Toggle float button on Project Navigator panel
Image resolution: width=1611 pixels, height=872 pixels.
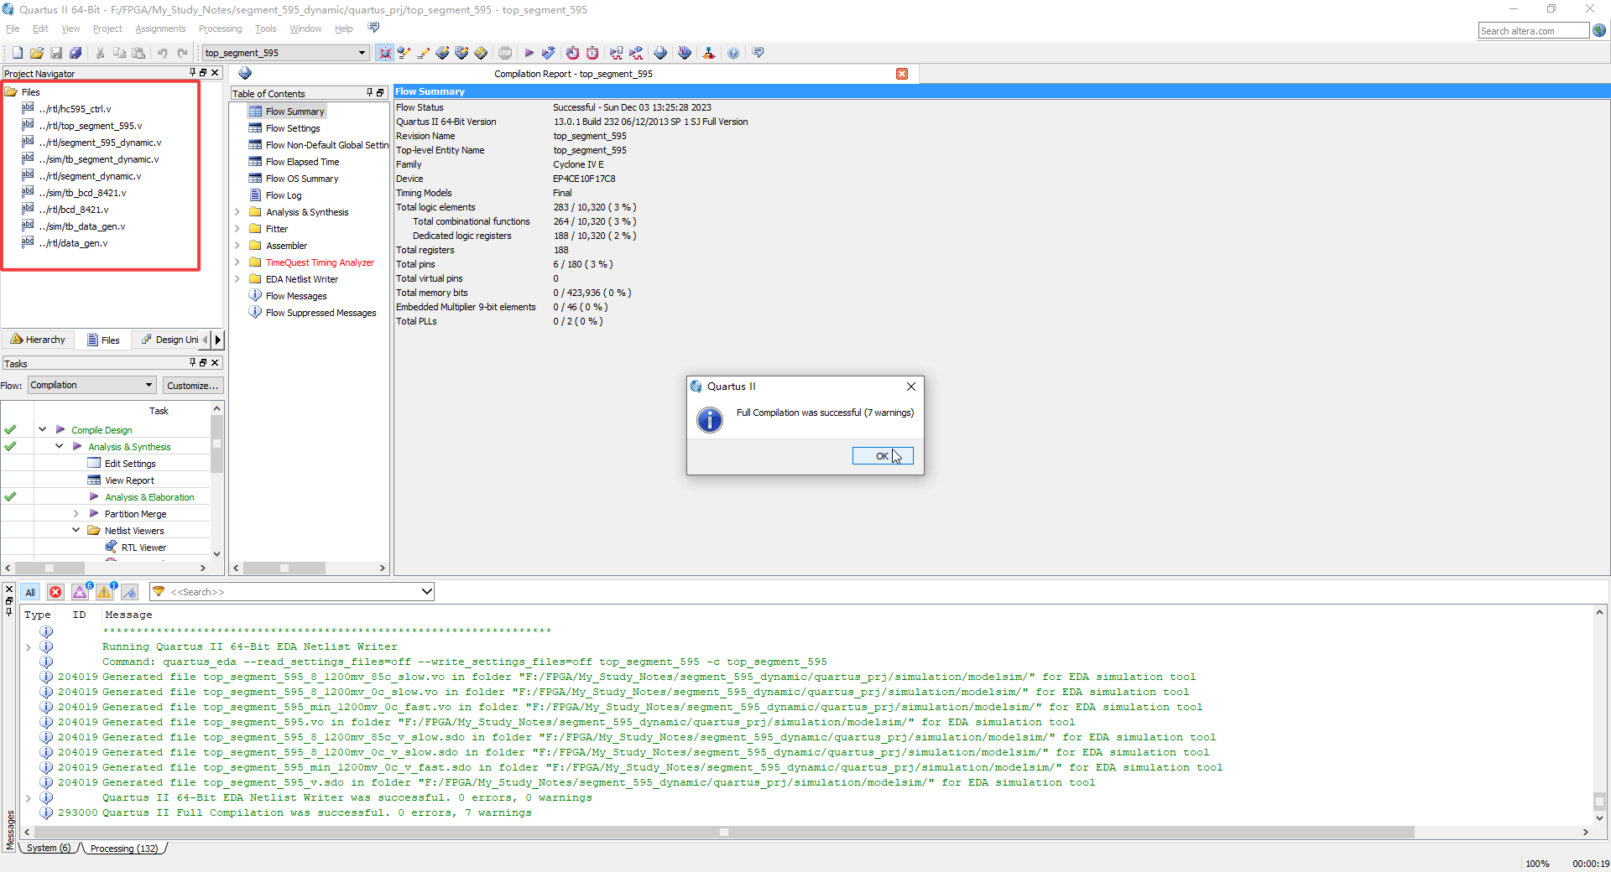[203, 73]
